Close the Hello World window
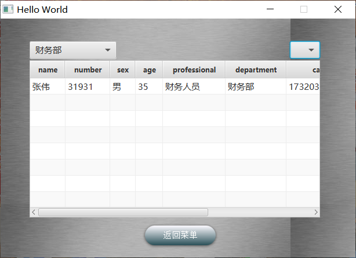 (x=338, y=9)
